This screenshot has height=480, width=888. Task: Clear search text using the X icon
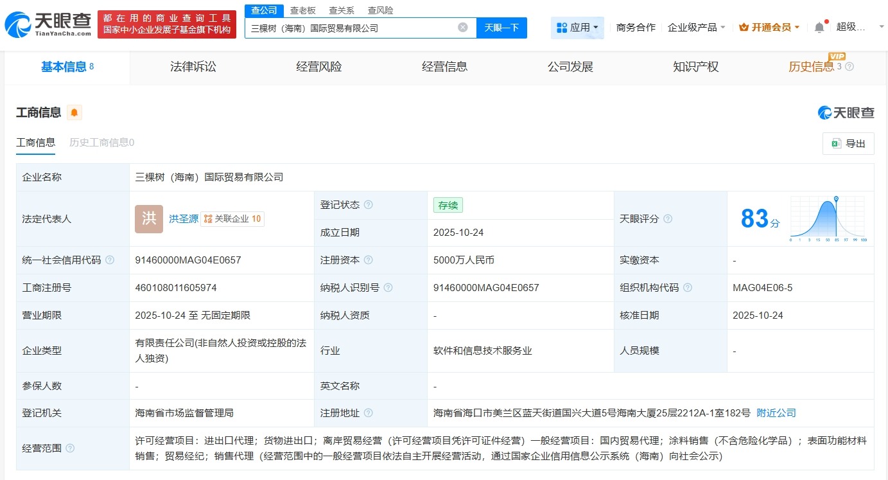(x=462, y=27)
